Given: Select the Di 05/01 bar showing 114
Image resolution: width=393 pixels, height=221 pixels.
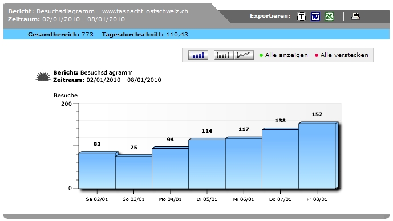Looking at the screenshot, I should 207,164.
